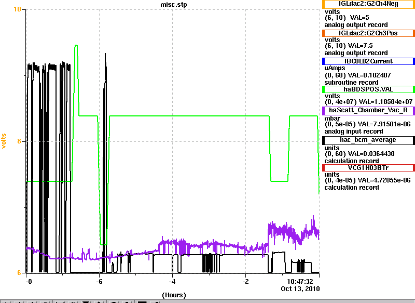Click the x-axis tick label -8
Screen dimensions: 415x303
29,282
